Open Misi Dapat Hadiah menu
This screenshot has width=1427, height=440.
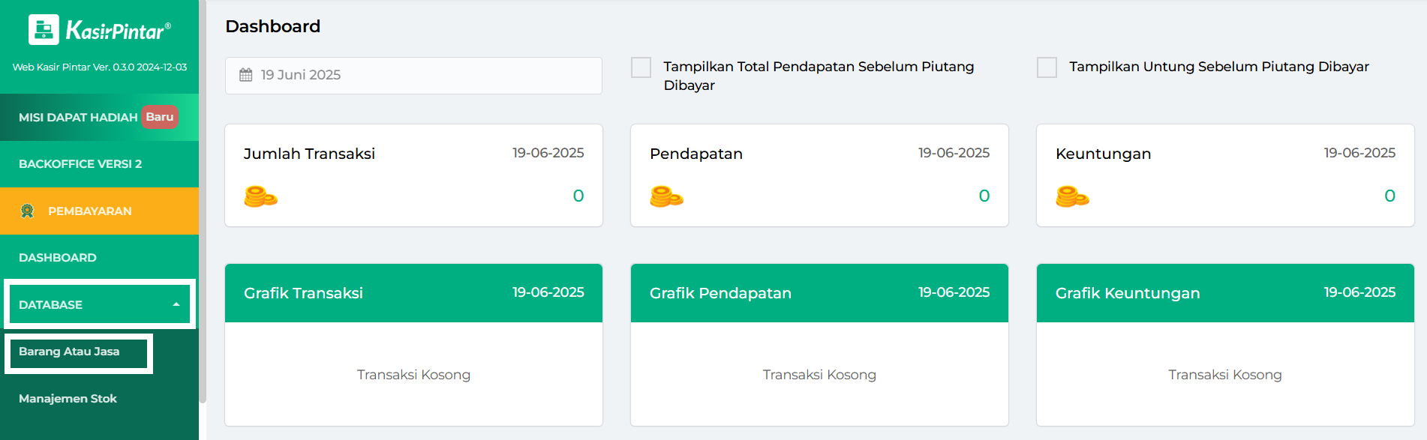[78, 117]
